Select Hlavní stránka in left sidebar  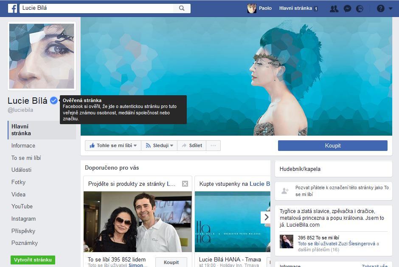click(42, 130)
